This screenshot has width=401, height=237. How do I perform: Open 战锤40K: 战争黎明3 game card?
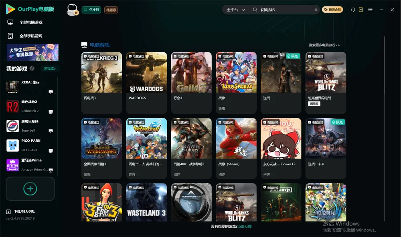coord(191,149)
